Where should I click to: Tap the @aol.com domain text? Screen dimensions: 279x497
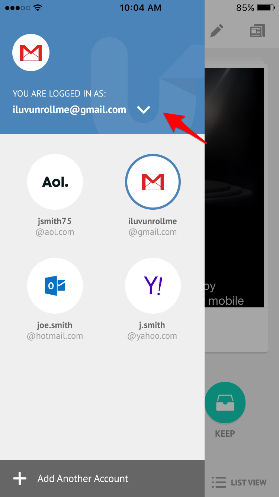(x=55, y=232)
